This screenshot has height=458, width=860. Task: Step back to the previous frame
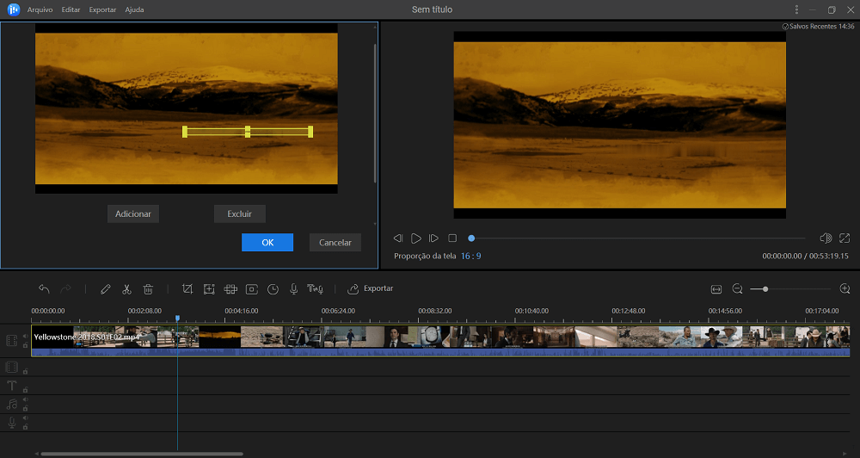[398, 238]
